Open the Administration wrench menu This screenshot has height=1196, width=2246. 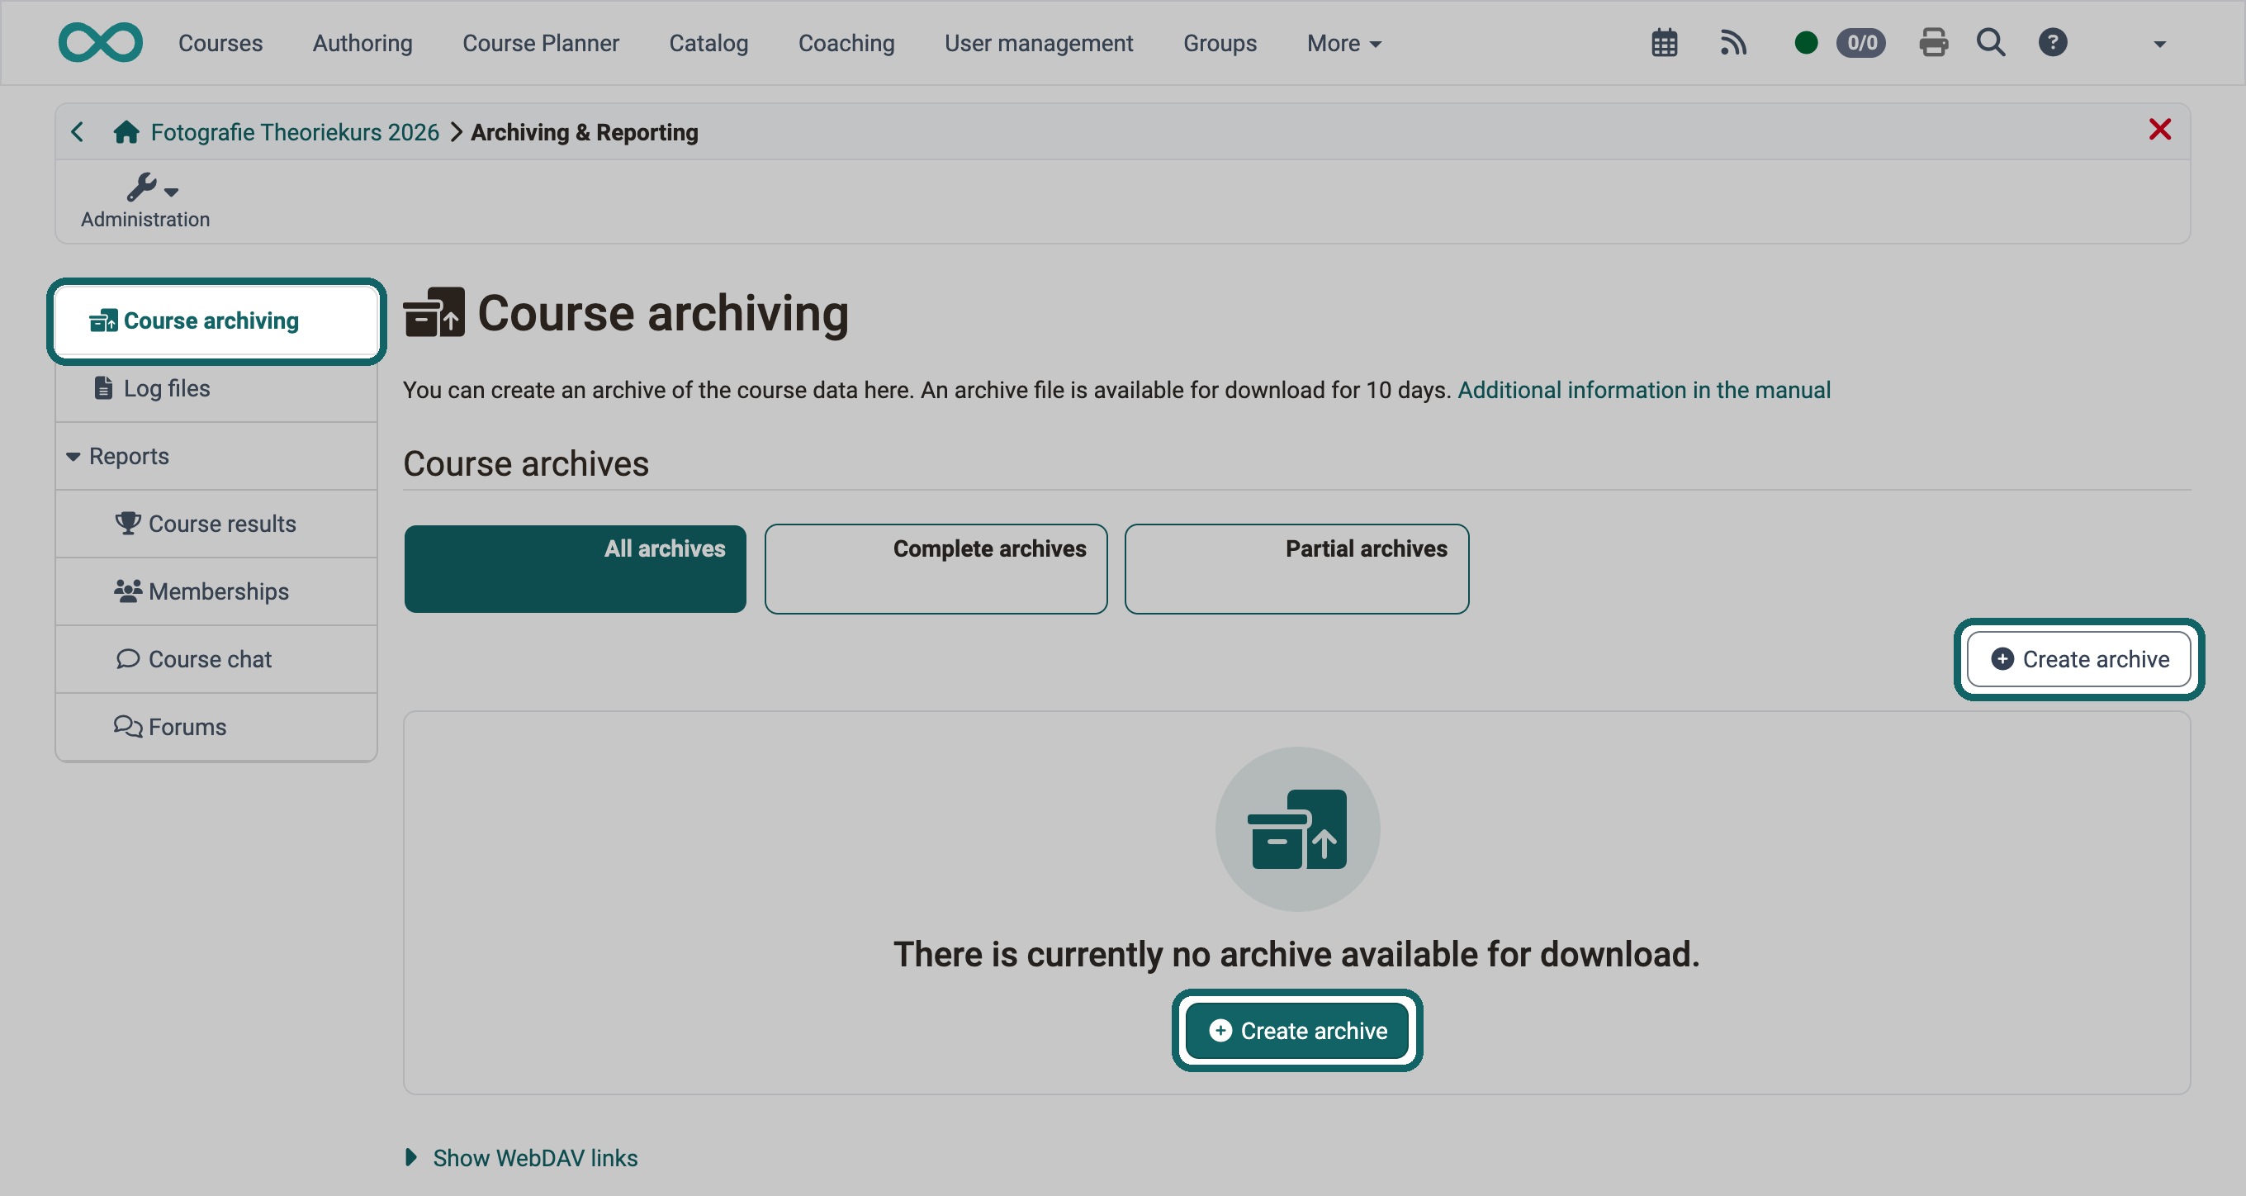[x=145, y=202]
